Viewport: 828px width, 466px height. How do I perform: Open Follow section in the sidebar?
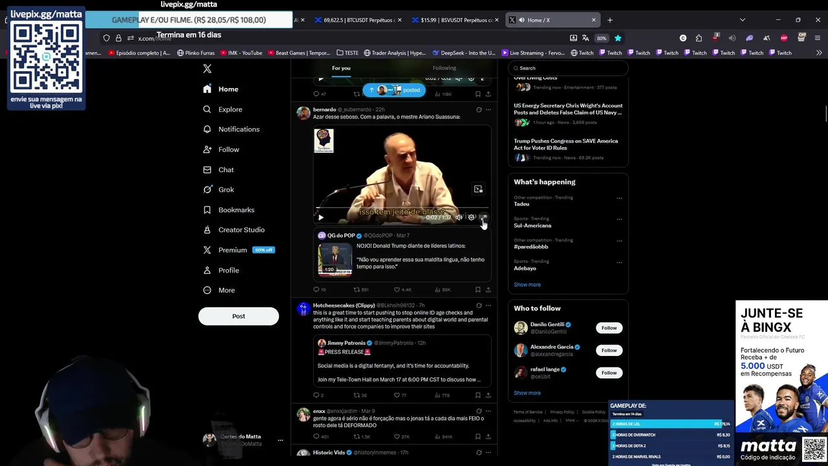coord(221,150)
